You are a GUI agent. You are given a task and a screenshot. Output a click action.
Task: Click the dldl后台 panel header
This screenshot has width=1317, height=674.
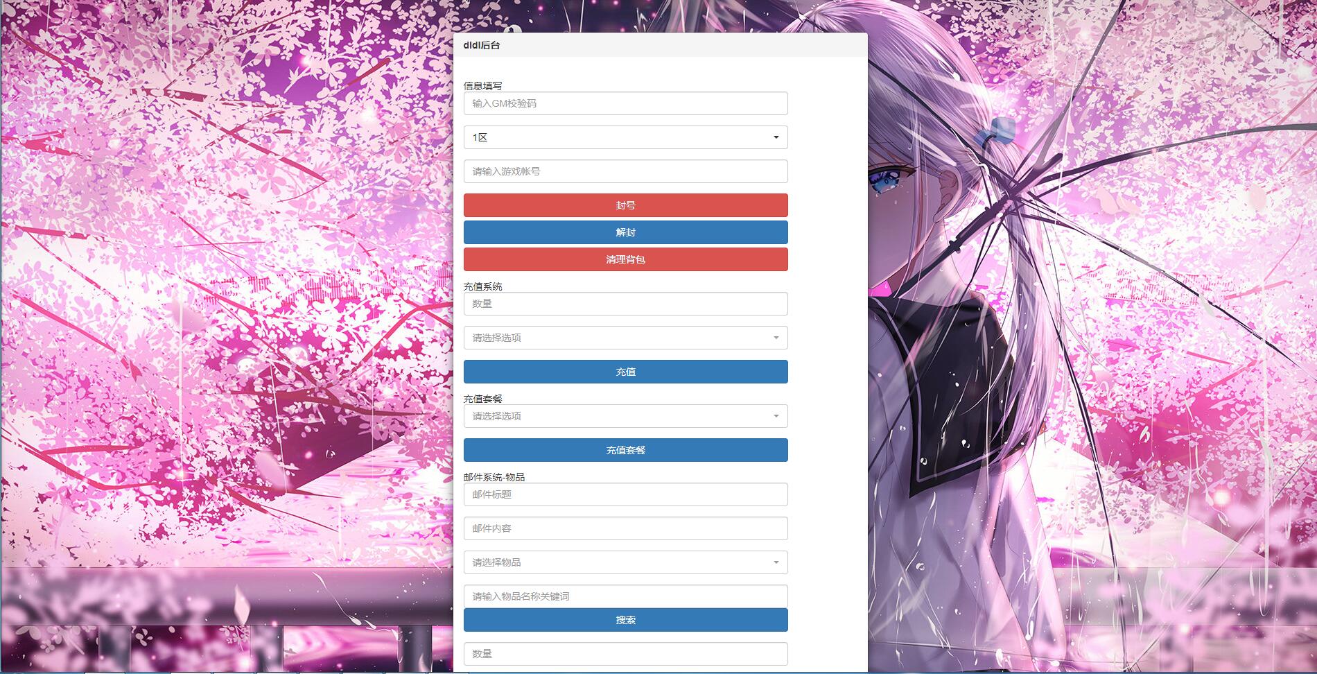[x=660, y=45]
